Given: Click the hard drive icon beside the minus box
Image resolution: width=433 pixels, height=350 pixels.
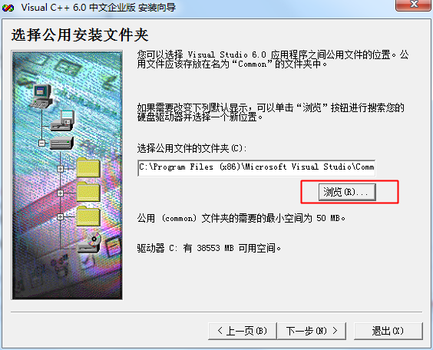Looking at the screenshot, I should [61, 143].
